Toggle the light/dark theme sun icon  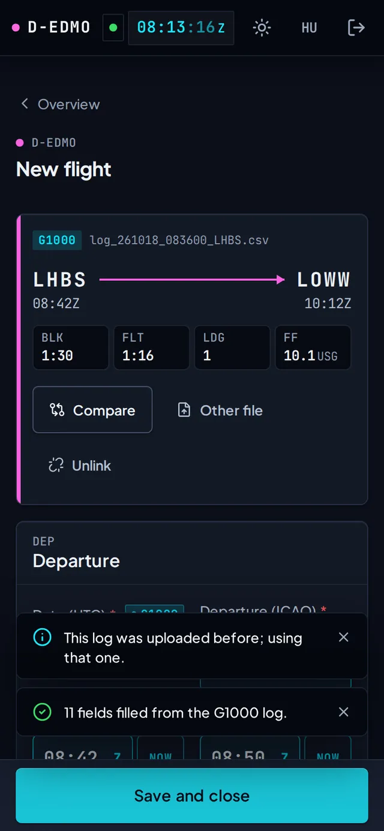pos(262,28)
